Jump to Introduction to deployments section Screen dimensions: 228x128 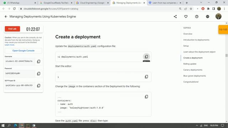pyautogui.click(x=196, y=40)
